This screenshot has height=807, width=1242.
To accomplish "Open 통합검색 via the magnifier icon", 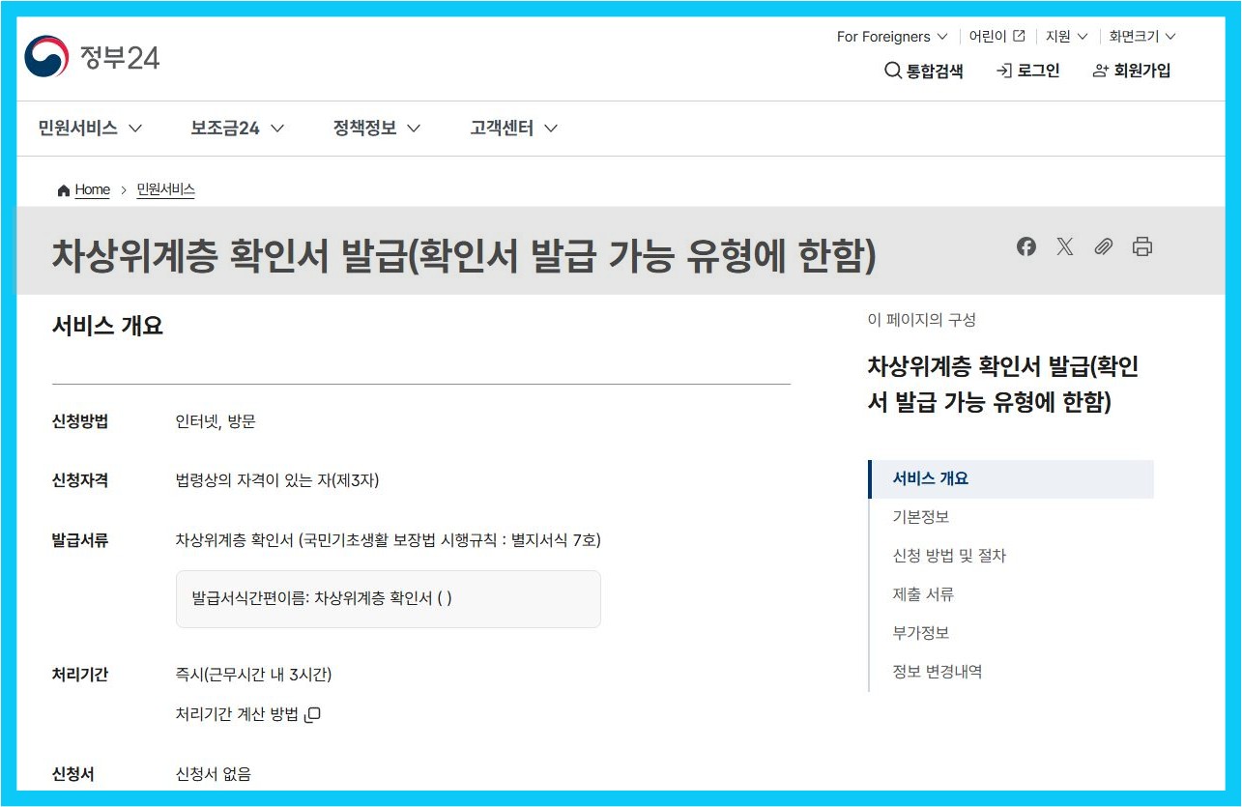I will point(890,70).
